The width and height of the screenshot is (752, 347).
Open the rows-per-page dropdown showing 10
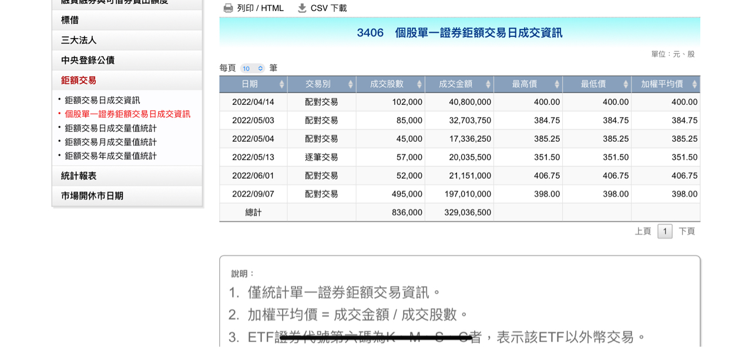point(253,69)
